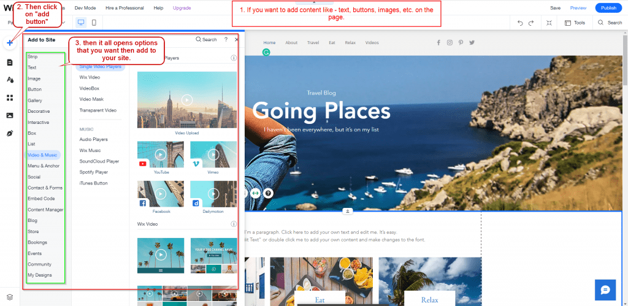The image size is (628, 306).
Task: Click the Preview link in top bar
Action: pos(578,8)
